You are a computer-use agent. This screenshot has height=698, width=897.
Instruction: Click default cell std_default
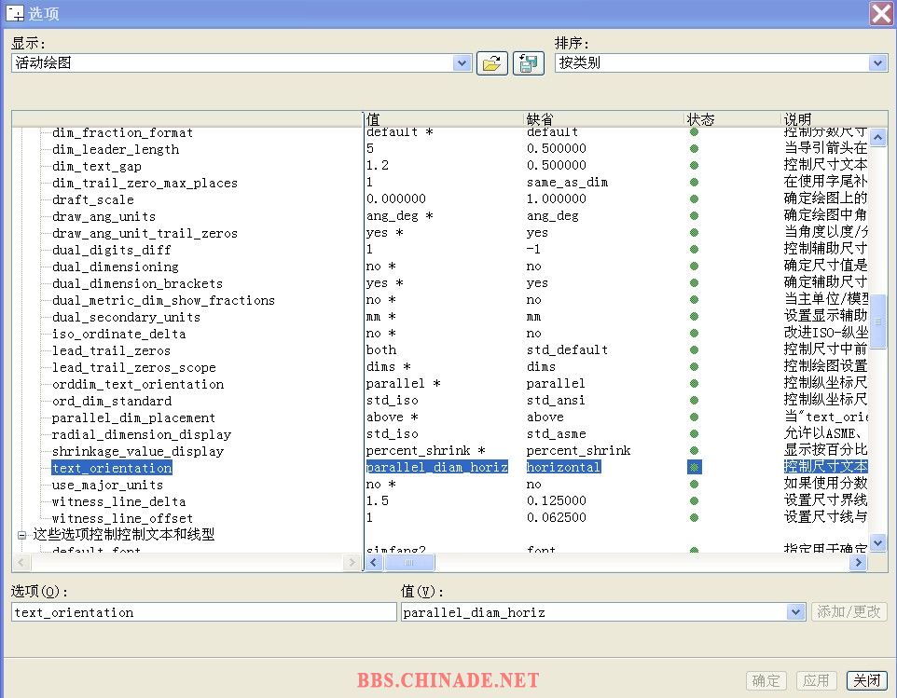[x=568, y=349]
